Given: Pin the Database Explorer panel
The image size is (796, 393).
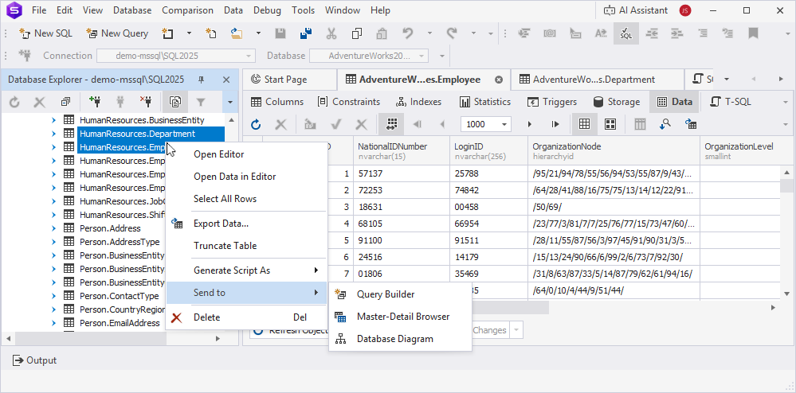Looking at the screenshot, I should pyautogui.click(x=202, y=80).
